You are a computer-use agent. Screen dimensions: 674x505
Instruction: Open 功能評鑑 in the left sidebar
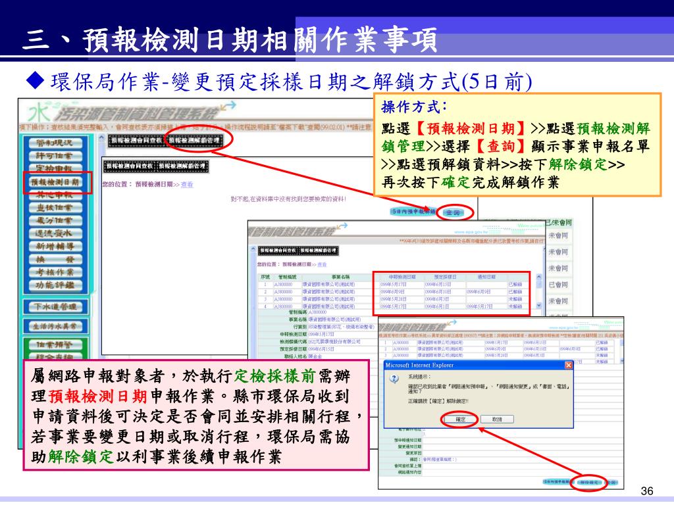[x=55, y=285]
